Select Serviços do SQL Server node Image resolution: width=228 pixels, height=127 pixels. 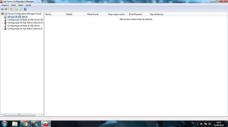(x=18, y=17)
